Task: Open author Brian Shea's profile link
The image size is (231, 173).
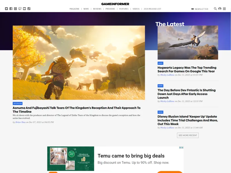Action: coord(20,122)
